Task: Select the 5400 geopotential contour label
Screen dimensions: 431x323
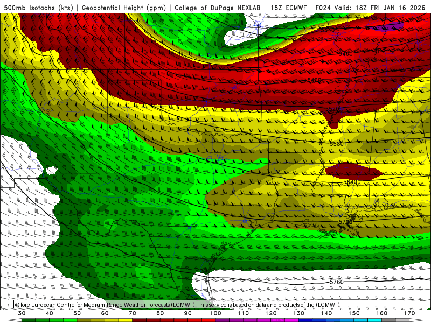Action: point(345,54)
